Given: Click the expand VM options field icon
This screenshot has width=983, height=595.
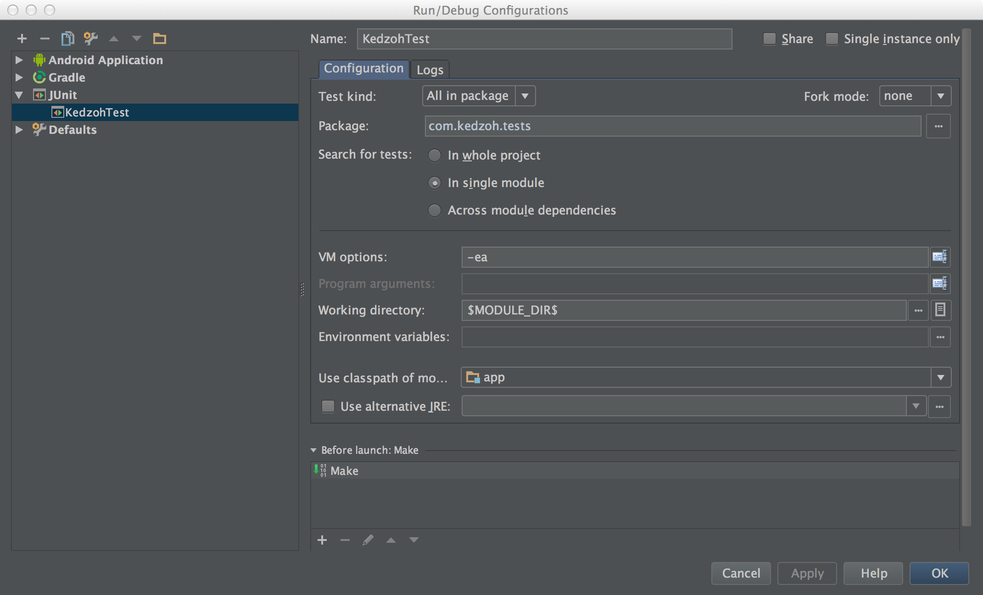Looking at the screenshot, I should click(939, 257).
